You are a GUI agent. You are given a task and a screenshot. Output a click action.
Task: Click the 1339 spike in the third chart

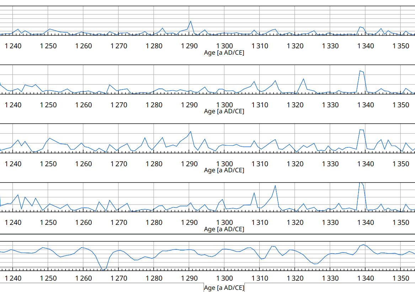(x=361, y=130)
